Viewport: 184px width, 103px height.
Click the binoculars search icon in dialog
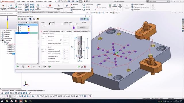(38, 19)
